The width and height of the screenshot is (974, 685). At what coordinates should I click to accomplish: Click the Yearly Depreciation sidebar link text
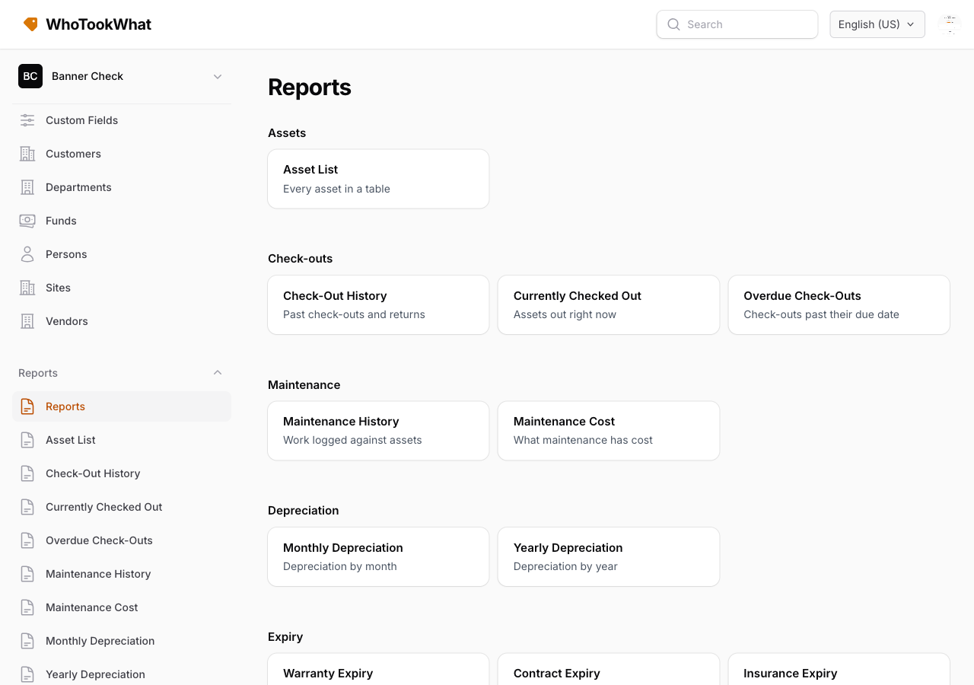coord(95,674)
